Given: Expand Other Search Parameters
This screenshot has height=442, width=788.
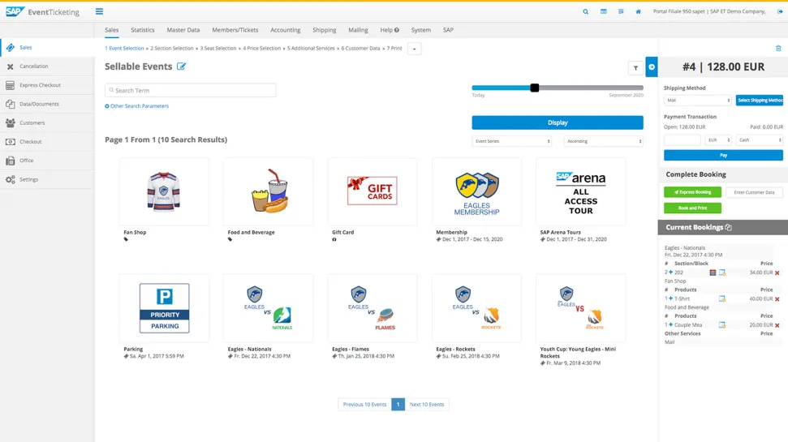Looking at the screenshot, I should click(137, 106).
